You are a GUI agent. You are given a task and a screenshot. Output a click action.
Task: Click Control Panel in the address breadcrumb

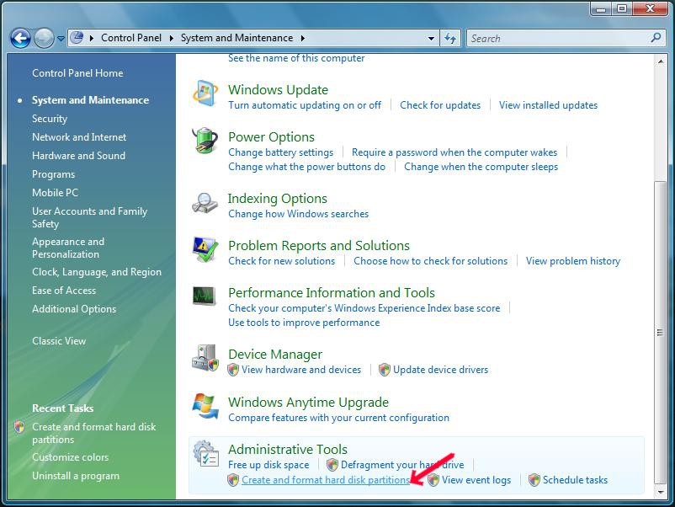click(131, 38)
